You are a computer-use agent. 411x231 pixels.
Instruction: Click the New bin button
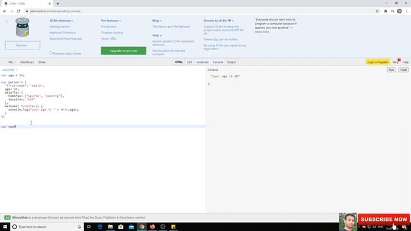pos(22,46)
